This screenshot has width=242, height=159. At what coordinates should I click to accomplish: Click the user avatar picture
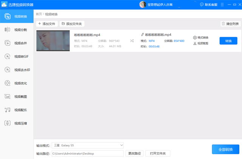click(143, 5)
